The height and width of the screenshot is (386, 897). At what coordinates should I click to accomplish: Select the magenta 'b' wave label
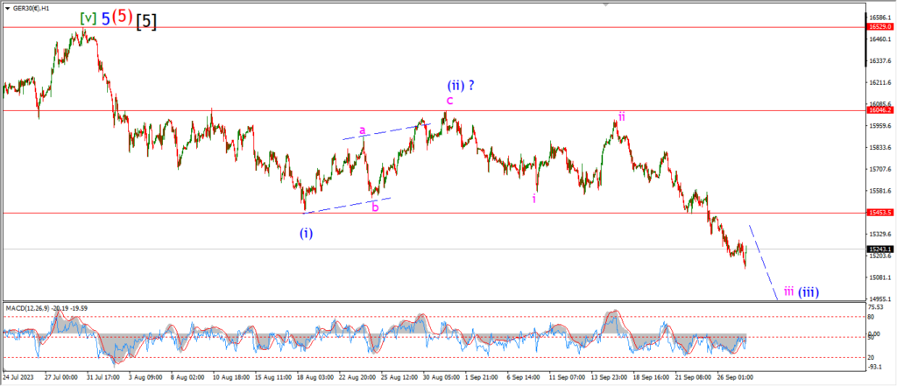(375, 207)
